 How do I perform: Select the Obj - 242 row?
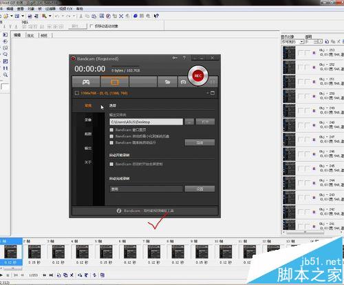click(313, 212)
